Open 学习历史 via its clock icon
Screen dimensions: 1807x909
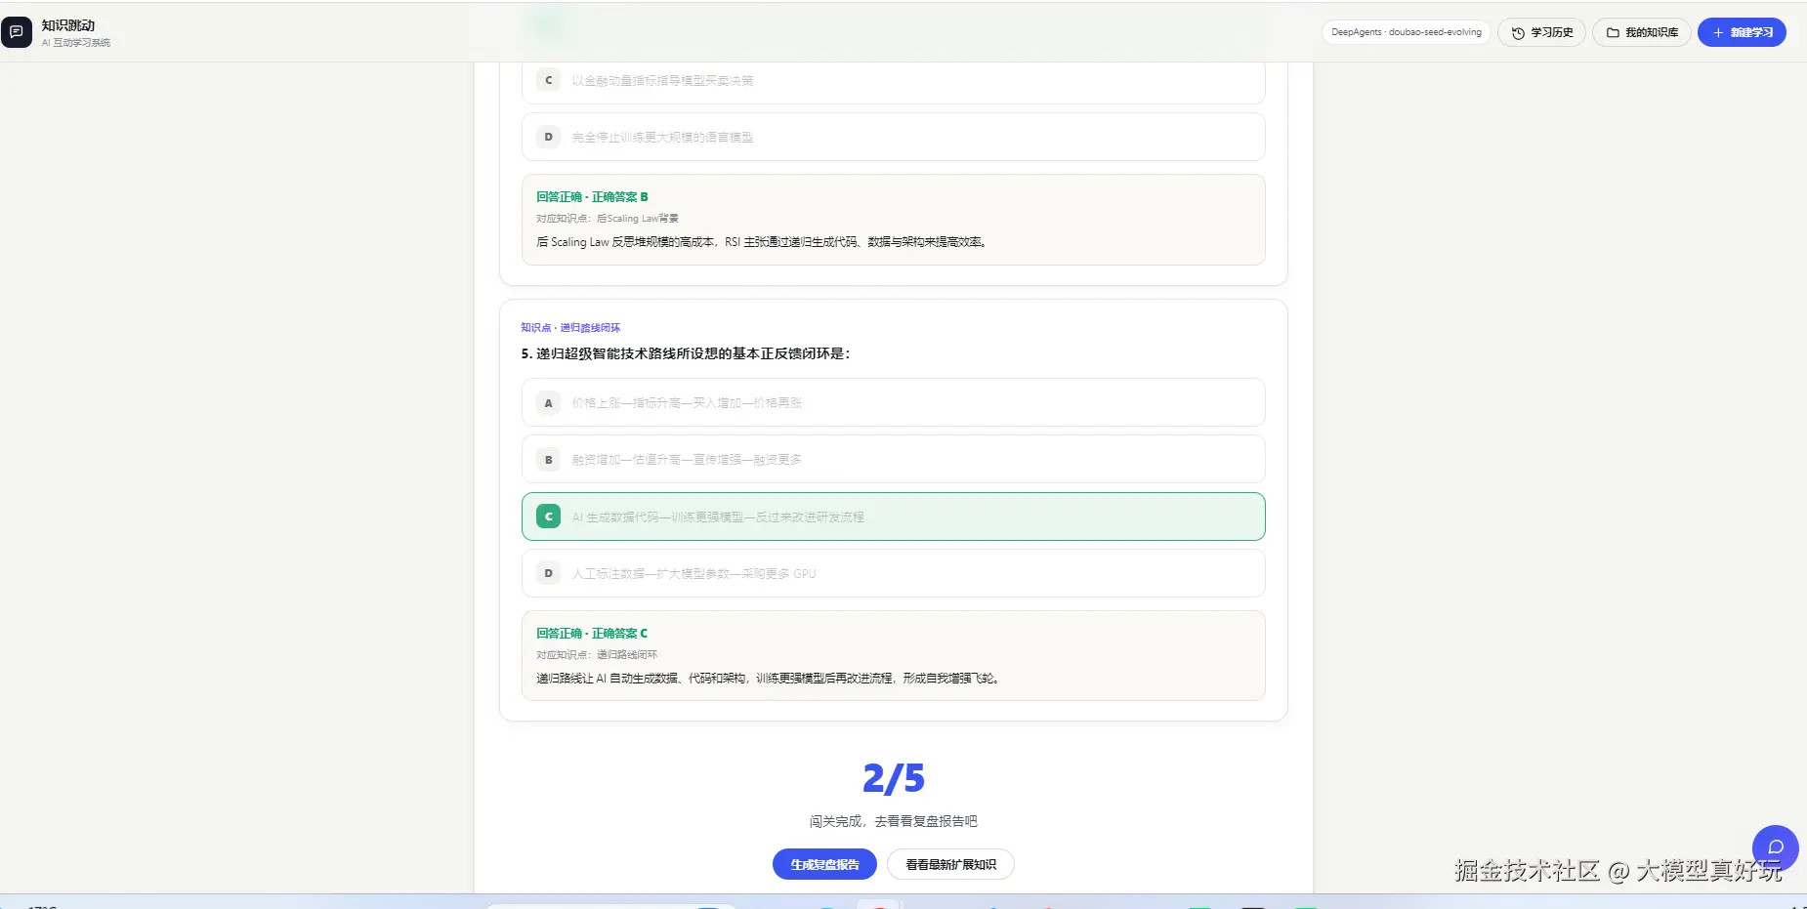pyautogui.click(x=1518, y=33)
